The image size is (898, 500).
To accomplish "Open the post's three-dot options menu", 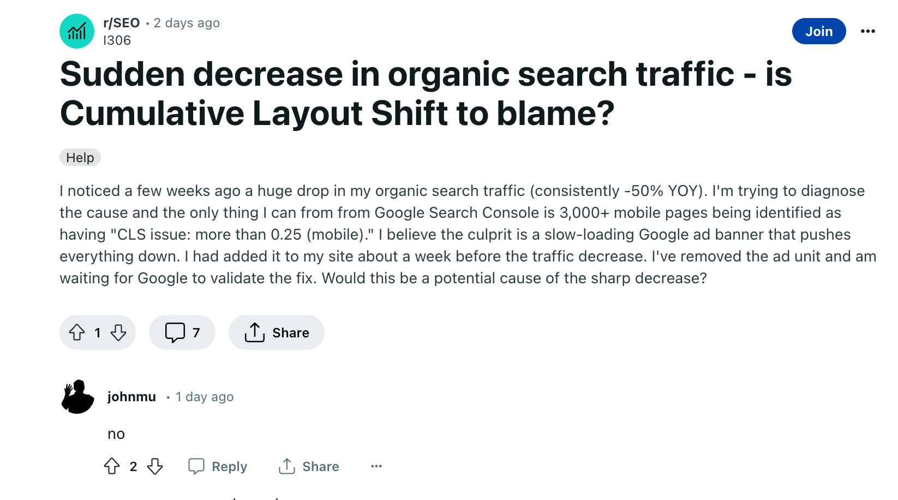I will [x=867, y=31].
